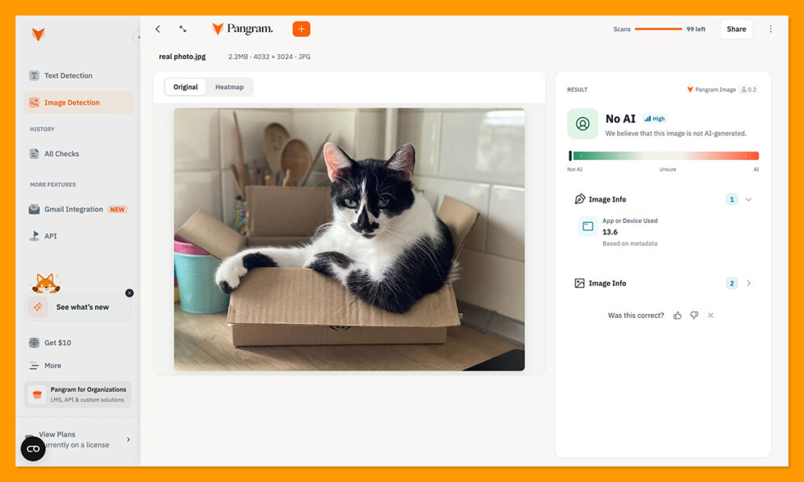Start a new scan with orange plus button

pyautogui.click(x=301, y=29)
